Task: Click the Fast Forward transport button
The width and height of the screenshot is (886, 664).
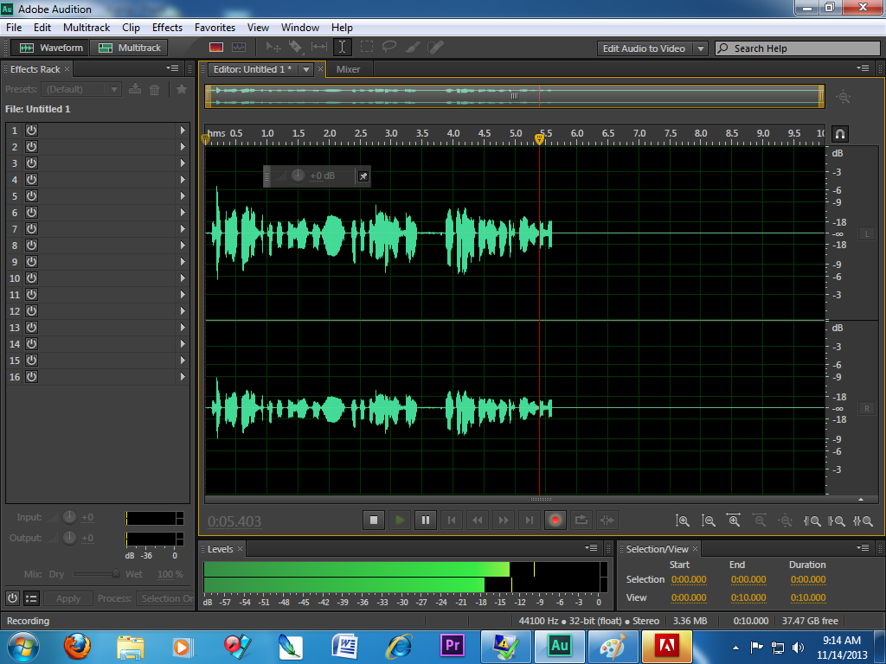Action: pyautogui.click(x=504, y=520)
